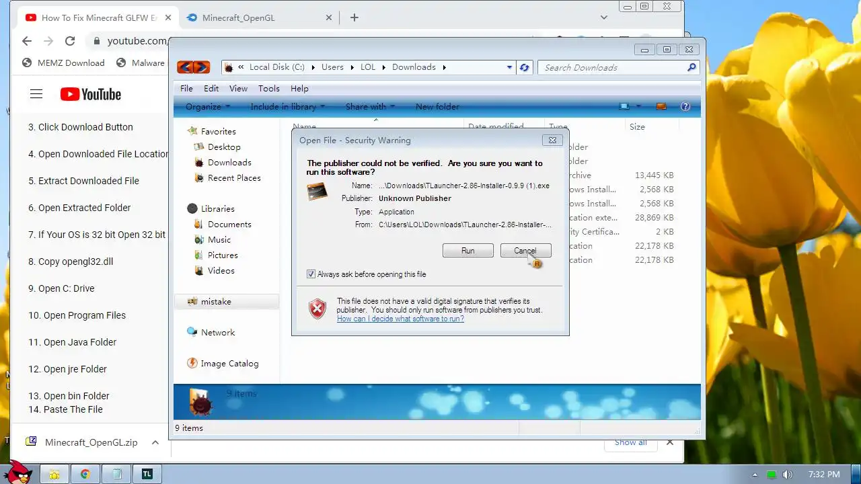The image size is (861, 484).
Task: Uncheck 'Always ask before opening this file'
Action: click(x=311, y=274)
